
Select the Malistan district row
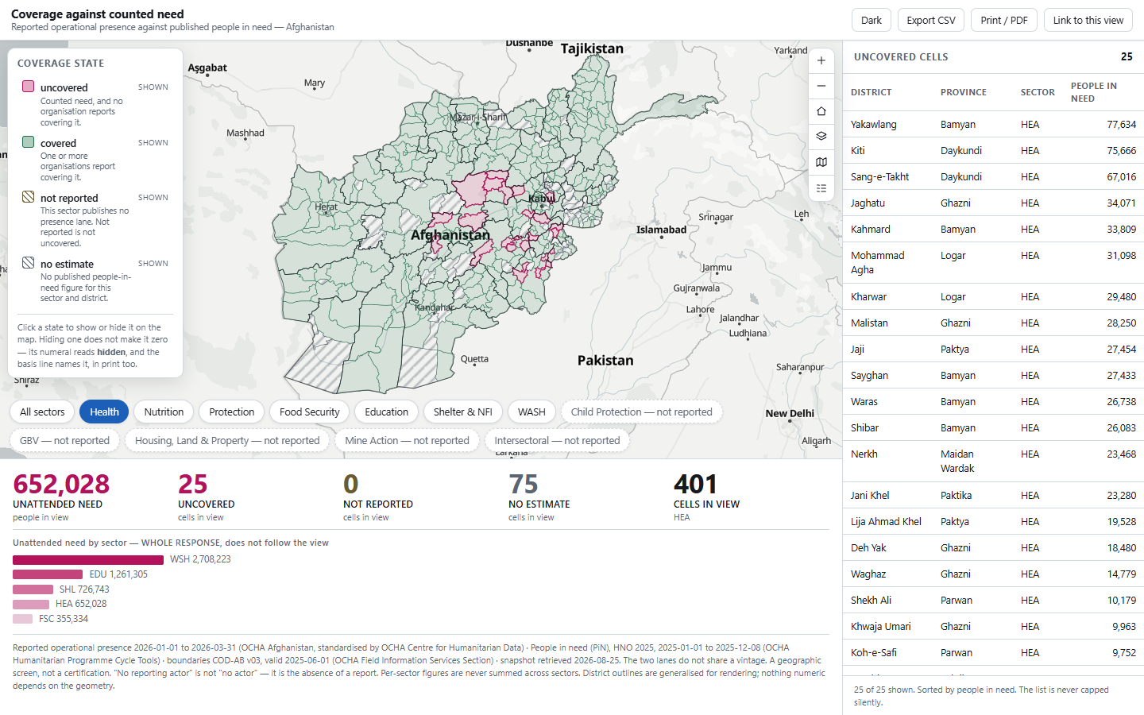point(993,323)
